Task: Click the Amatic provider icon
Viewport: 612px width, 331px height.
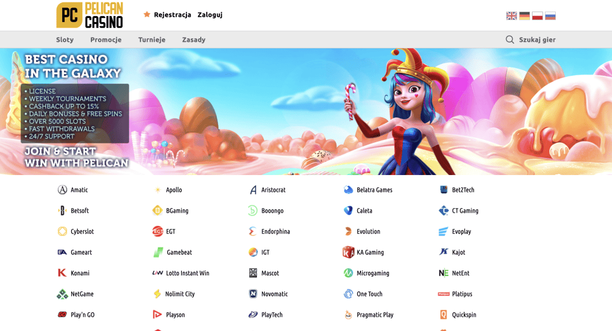Action: (x=62, y=190)
